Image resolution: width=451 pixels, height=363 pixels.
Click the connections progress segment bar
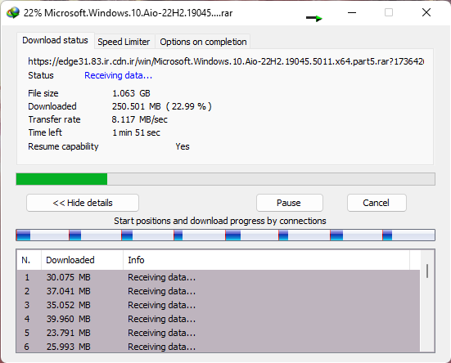[x=226, y=235]
